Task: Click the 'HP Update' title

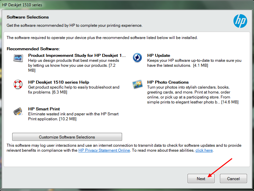Action: (159, 56)
